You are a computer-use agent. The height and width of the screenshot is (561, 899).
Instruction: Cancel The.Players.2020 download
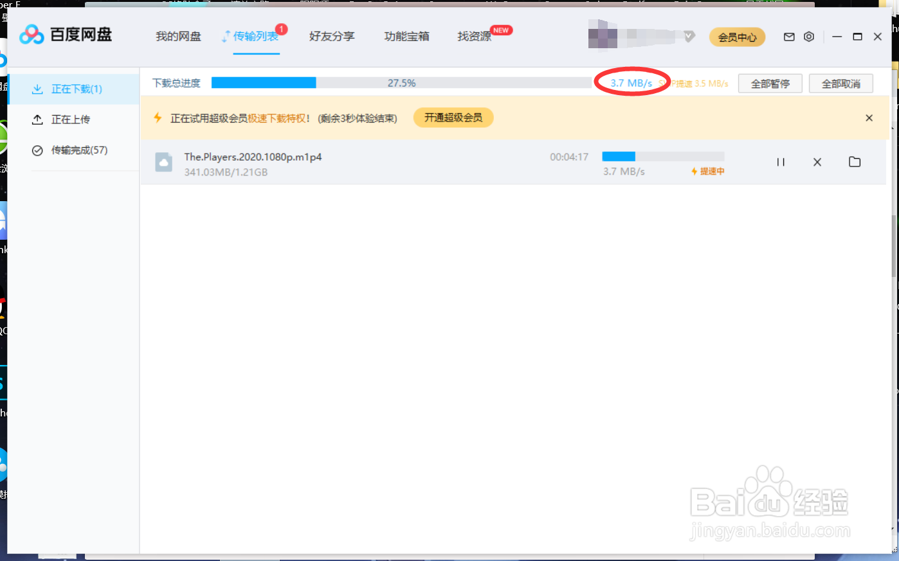coord(817,162)
